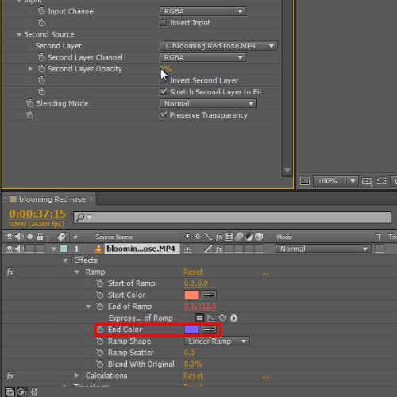Toggle stopwatch for Blend With Original

(100, 364)
